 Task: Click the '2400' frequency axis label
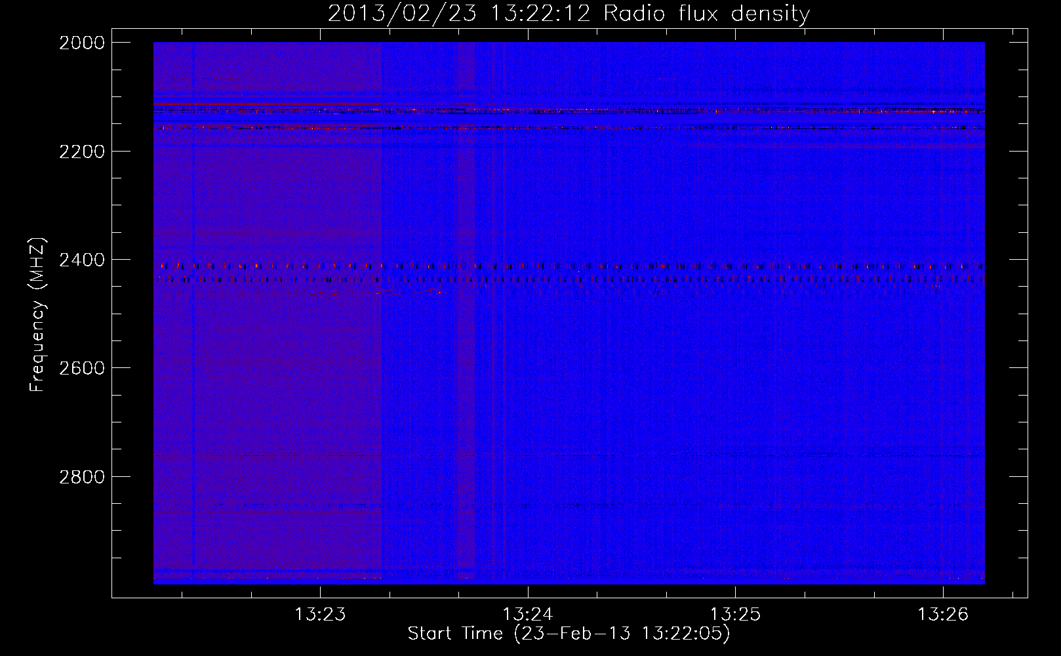82,260
